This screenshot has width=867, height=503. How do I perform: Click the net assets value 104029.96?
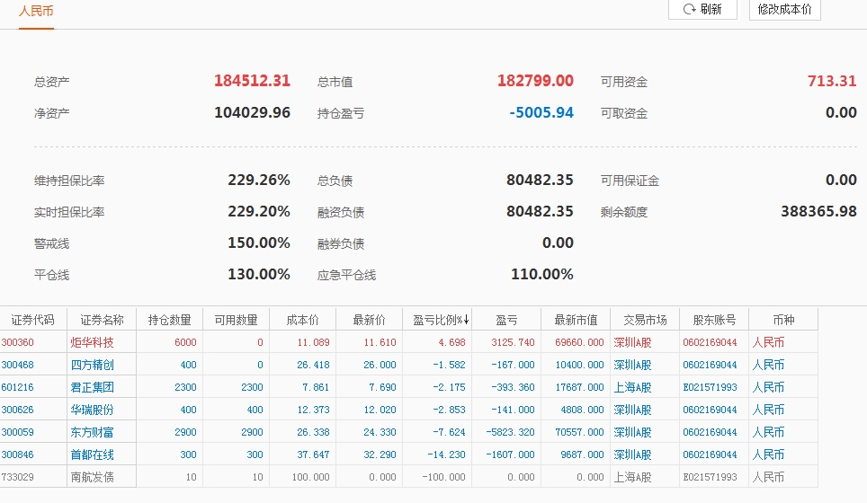click(x=252, y=112)
